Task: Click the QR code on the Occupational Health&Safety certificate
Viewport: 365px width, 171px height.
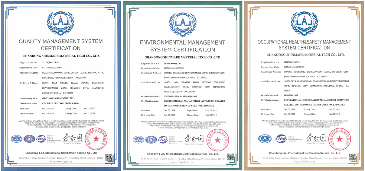Action: (352, 157)
